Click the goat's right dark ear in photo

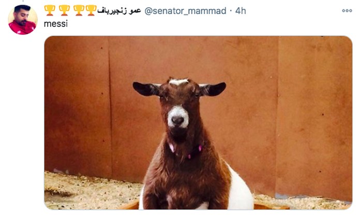[213, 89]
